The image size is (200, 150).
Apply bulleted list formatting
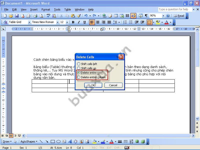130,22
